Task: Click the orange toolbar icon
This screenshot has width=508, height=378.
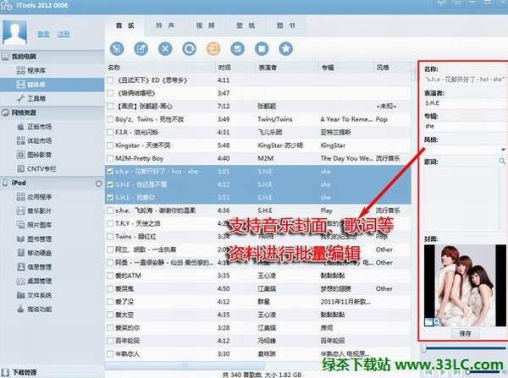Action: click(213, 48)
